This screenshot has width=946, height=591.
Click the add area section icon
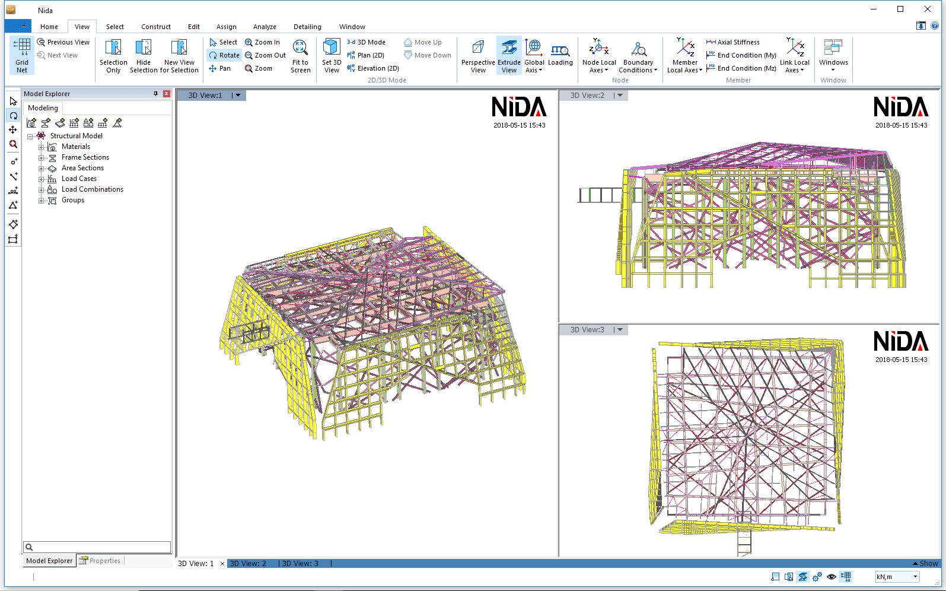click(x=60, y=123)
